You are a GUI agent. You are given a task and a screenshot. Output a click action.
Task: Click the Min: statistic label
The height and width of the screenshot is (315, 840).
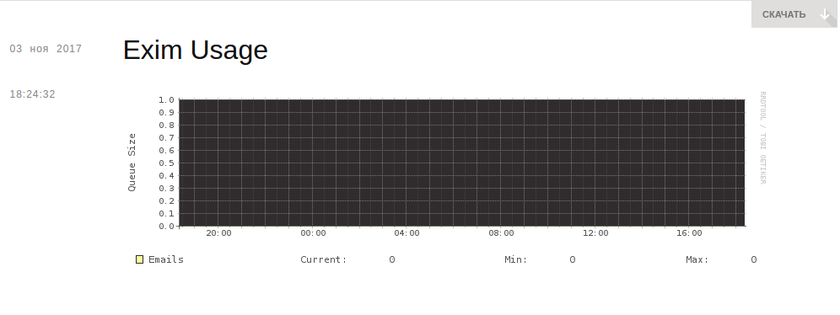tap(516, 259)
